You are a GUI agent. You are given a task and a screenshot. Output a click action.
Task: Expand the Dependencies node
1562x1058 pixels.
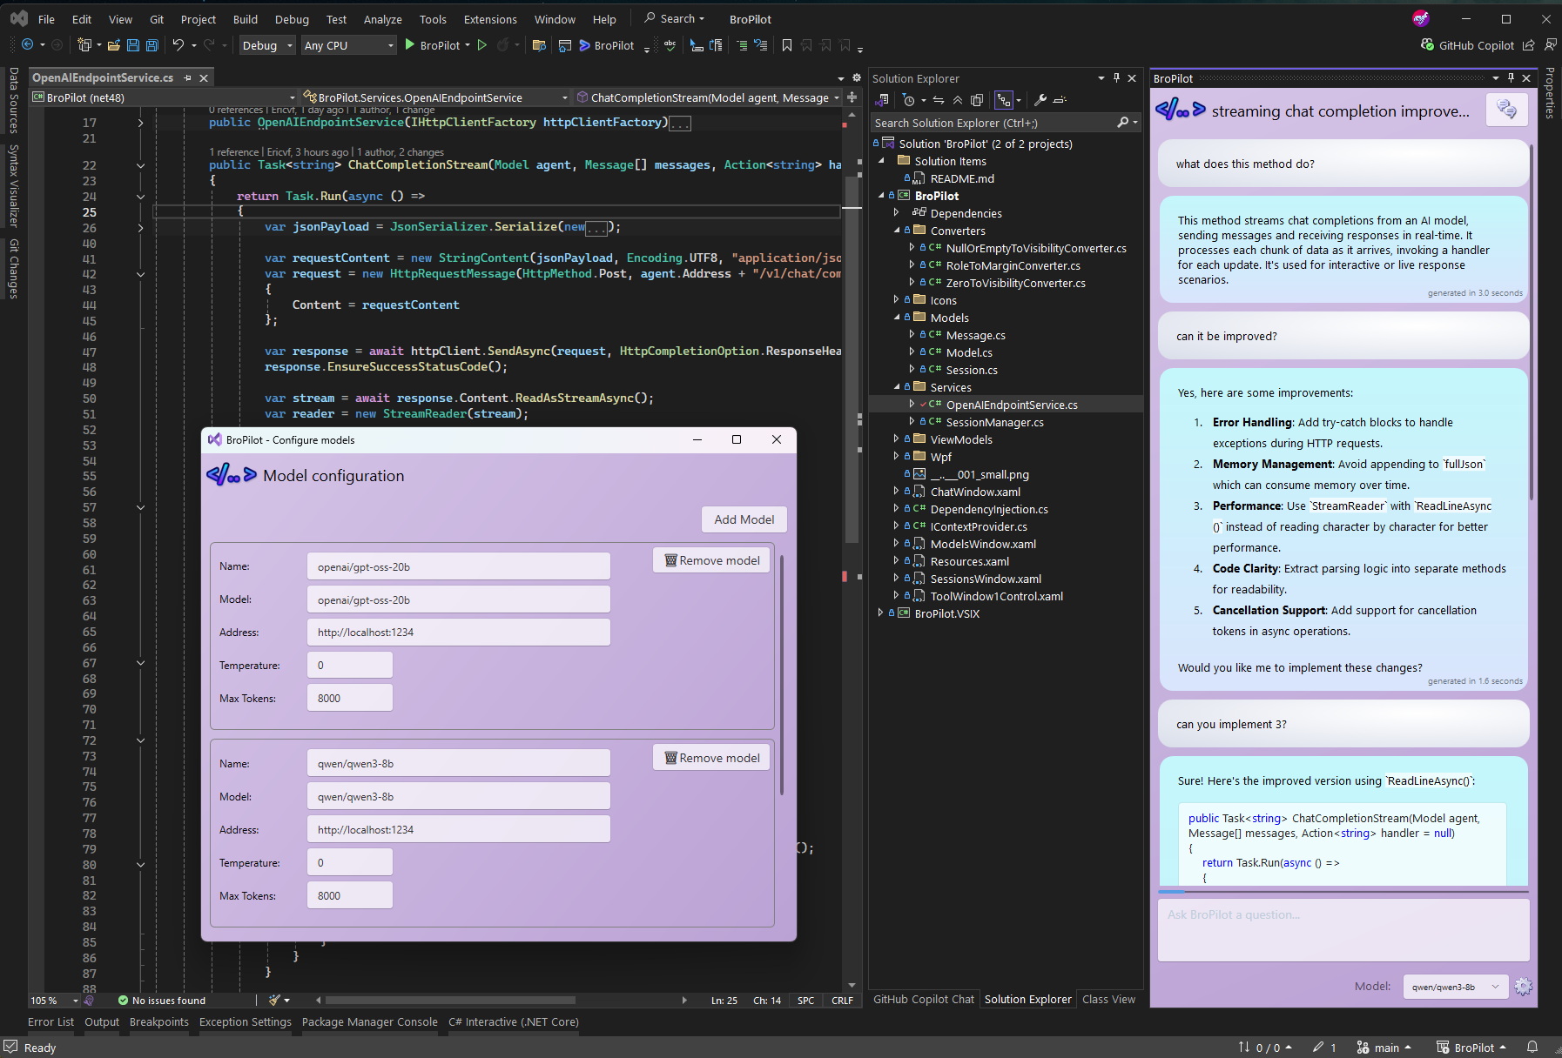tap(896, 213)
